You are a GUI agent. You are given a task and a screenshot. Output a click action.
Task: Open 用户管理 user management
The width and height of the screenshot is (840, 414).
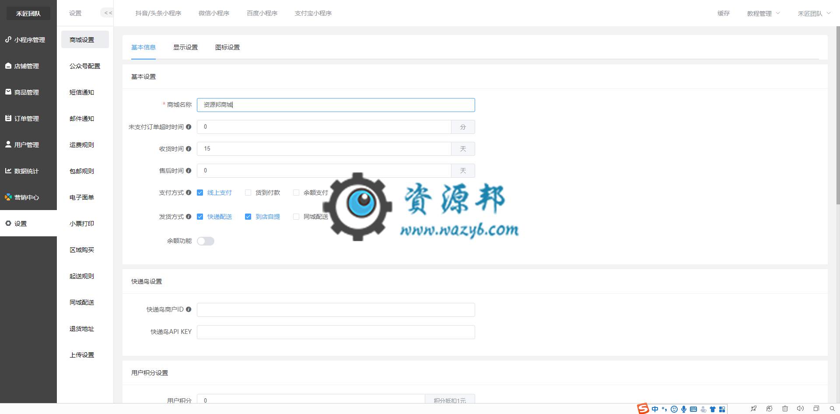point(28,145)
